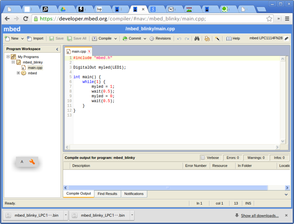Viewport: 294px width, 224px height.
Task: Click Error Number column header
Action: click(196, 166)
